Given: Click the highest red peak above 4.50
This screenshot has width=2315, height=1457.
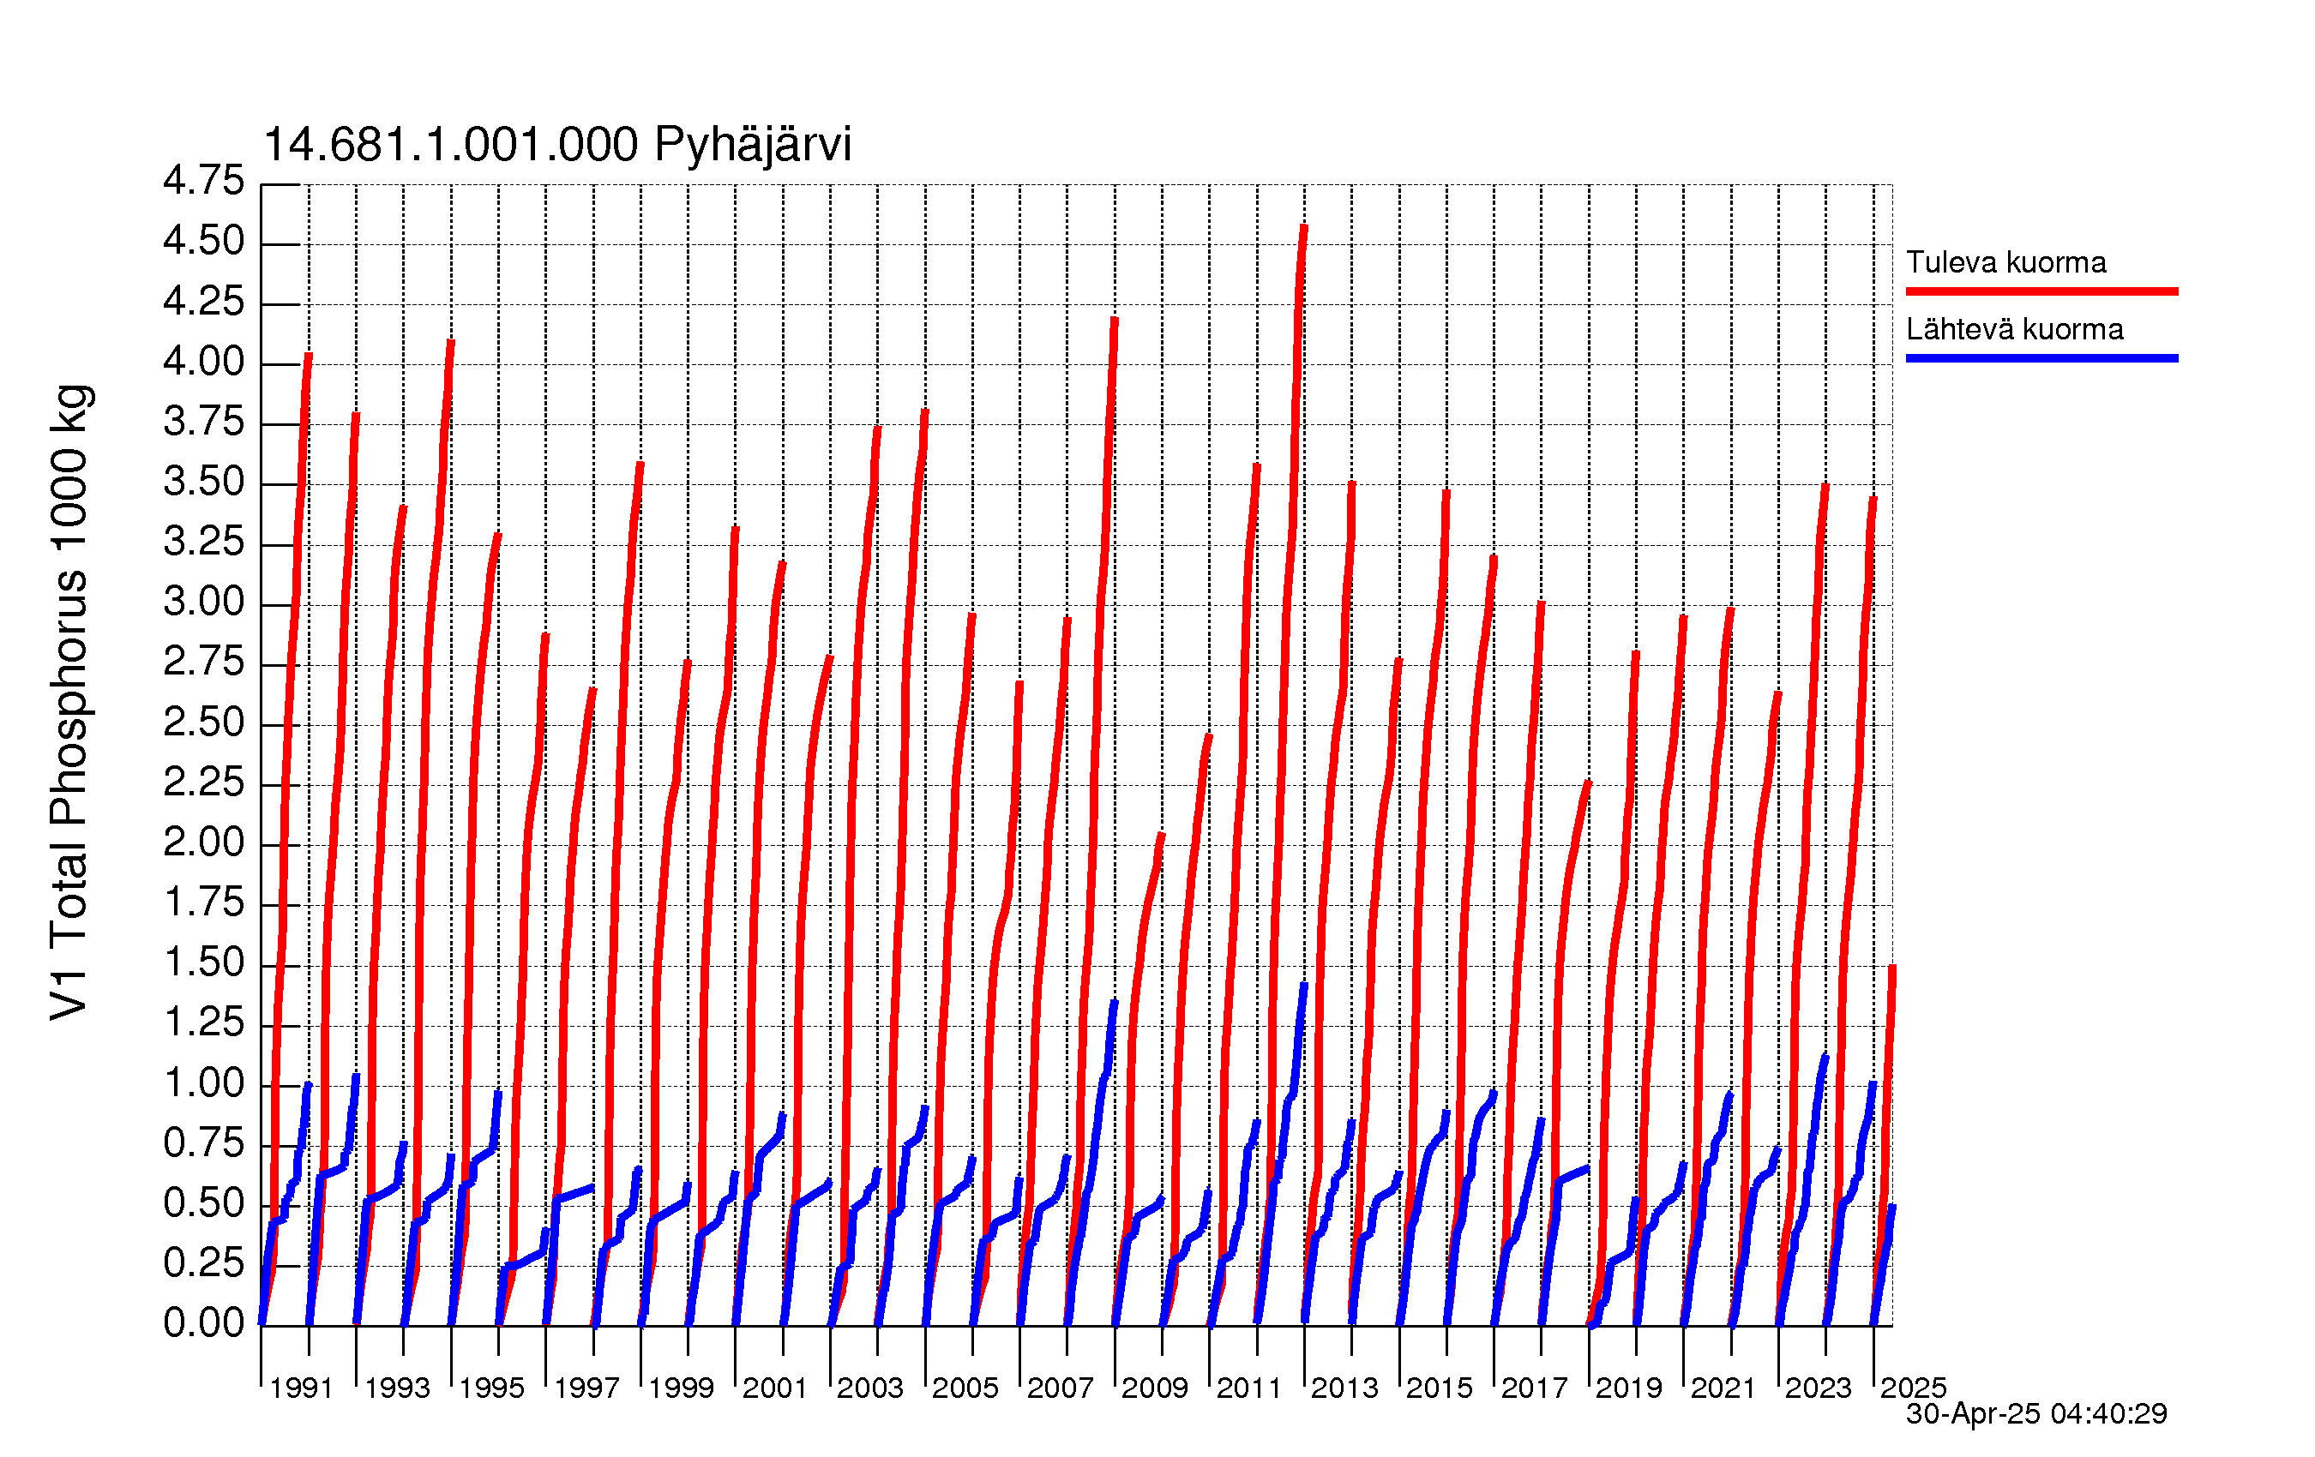Looking at the screenshot, I should [1303, 229].
